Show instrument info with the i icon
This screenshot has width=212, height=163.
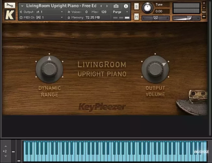click(126, 6)
